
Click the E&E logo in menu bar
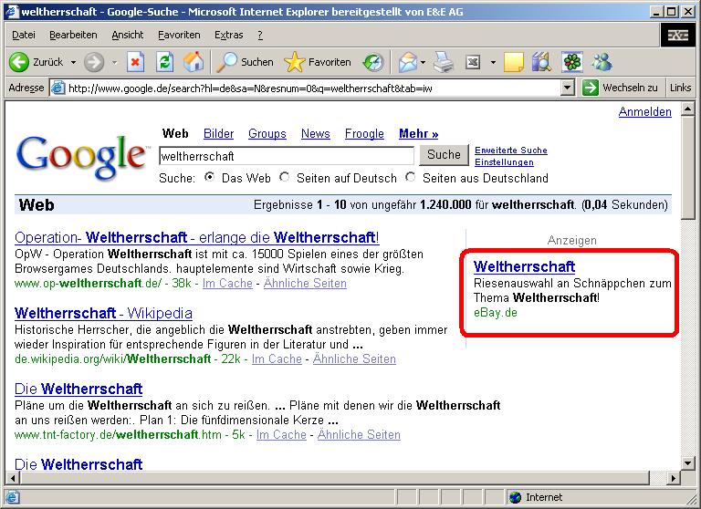coord(678,35)
